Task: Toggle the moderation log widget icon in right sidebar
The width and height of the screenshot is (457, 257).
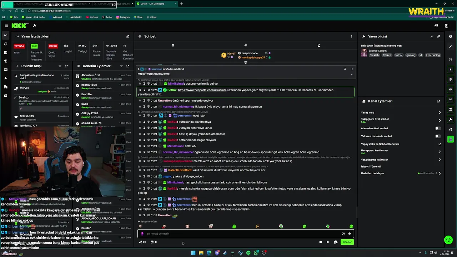Action: coord(451,79)
